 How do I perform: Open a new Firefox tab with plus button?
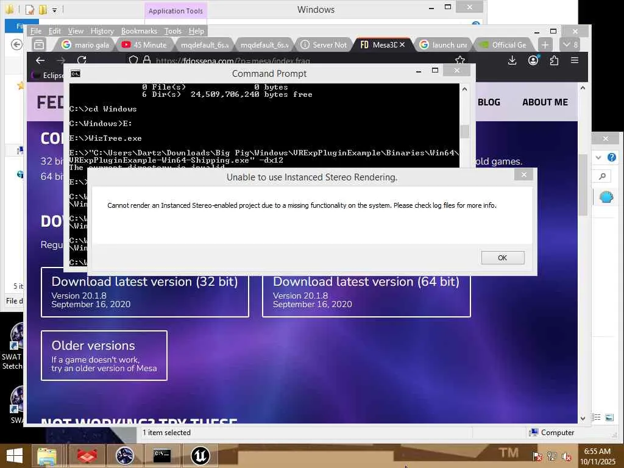point(545,45)
